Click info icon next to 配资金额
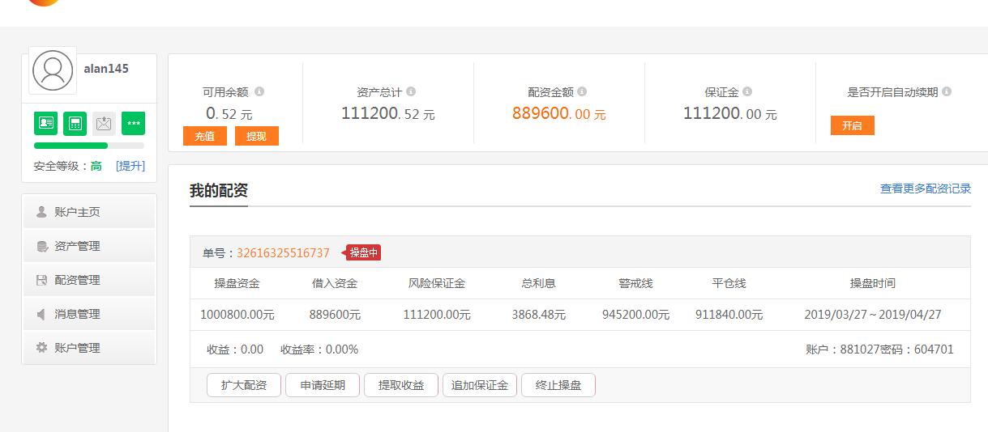The image size is (988, 432). coord(582,91)
